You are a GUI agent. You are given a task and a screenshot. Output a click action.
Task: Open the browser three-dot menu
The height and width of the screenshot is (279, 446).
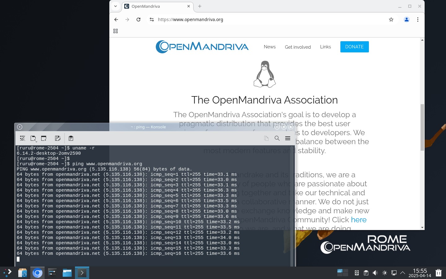click(x=418, y=20)
